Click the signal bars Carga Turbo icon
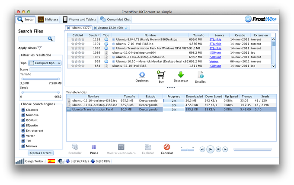 pyautogui.click(x=20, y=161)
